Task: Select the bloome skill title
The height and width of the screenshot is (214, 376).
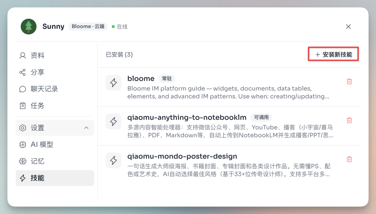Action: 141,78
